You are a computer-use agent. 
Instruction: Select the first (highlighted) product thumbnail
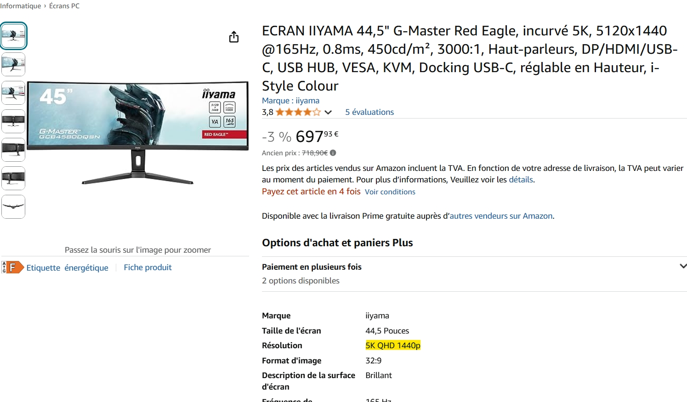(x=13, y=36)
